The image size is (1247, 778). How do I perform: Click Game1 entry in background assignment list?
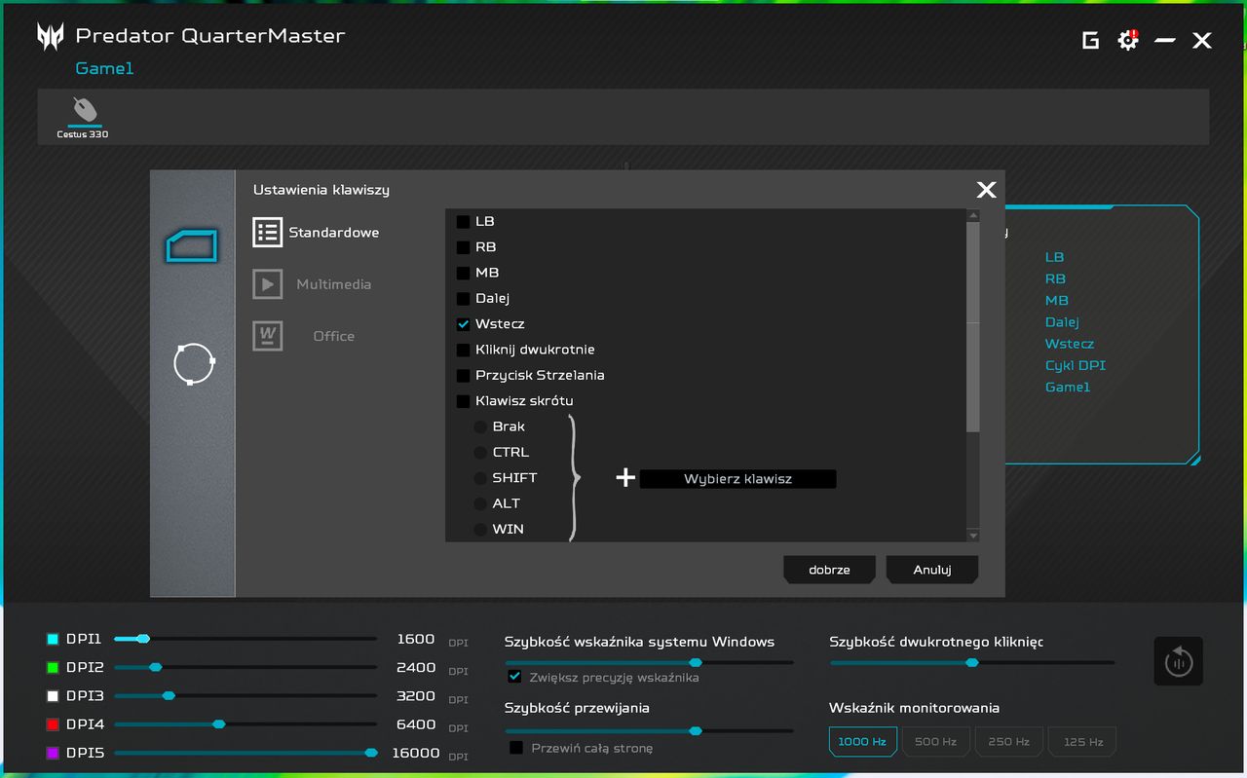click(1068, 387)
